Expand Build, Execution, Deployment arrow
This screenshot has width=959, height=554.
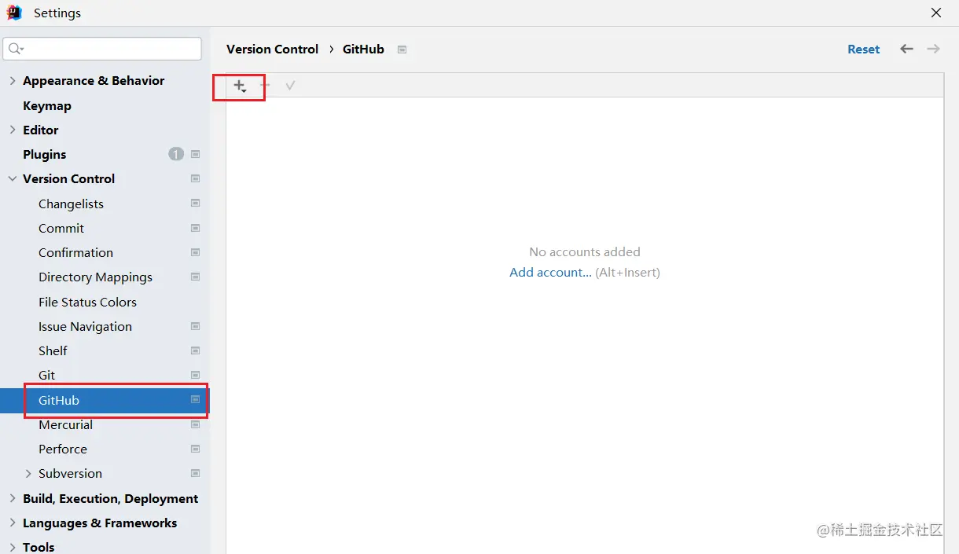(13, 498)
